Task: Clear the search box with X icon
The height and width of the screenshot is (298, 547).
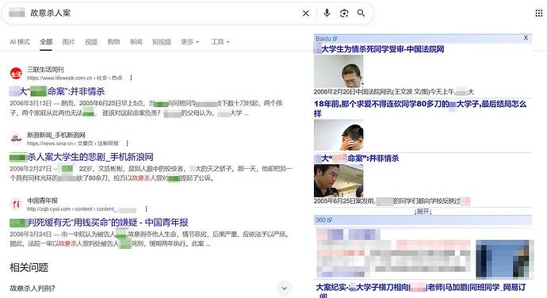Action: [305, 13]
